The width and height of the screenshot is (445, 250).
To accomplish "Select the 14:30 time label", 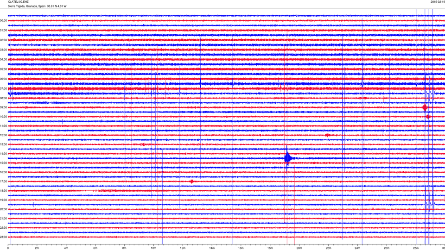I will point(3,154).
